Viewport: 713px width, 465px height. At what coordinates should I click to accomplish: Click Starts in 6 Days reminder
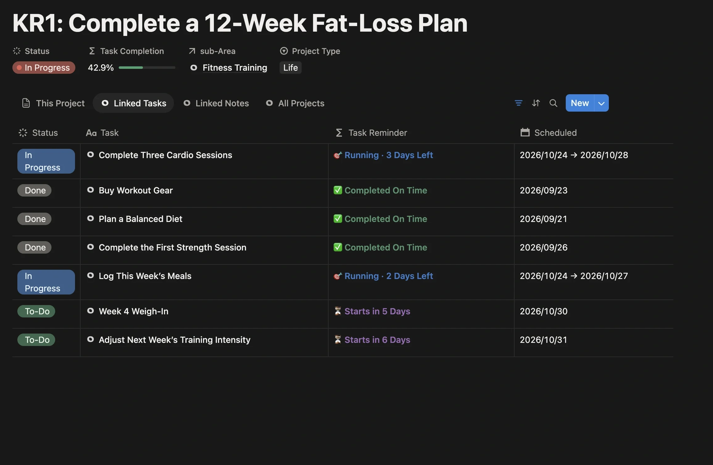(x=372, y=340)
